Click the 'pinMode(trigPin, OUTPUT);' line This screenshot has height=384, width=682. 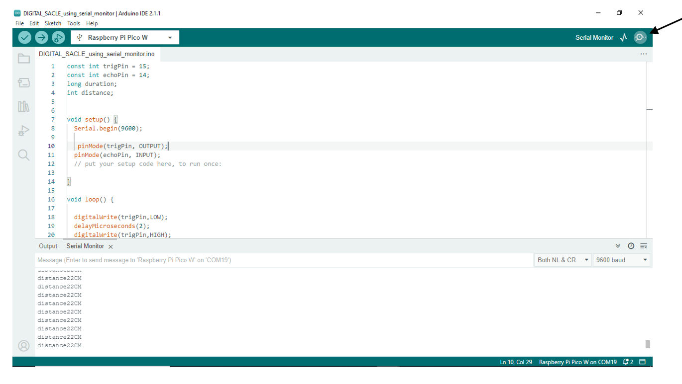point(122,146)
